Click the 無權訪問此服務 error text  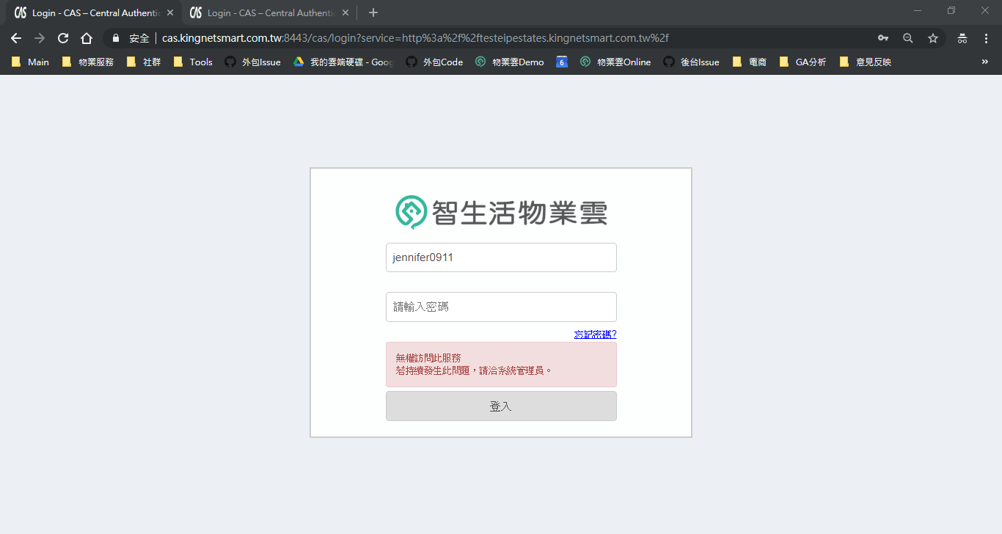(428, 358)
